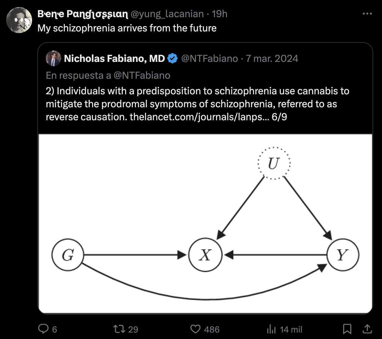
Task: Open Bene Panghossian's profile avatar
Action: pos(19,20)
